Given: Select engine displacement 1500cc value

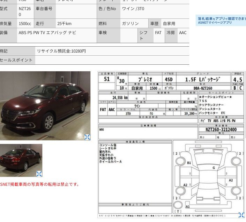Looking at the screenshot, I should (25, 24).
